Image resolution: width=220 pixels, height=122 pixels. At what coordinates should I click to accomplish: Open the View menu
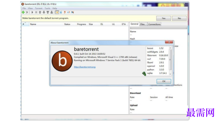(x=30, y=8)
